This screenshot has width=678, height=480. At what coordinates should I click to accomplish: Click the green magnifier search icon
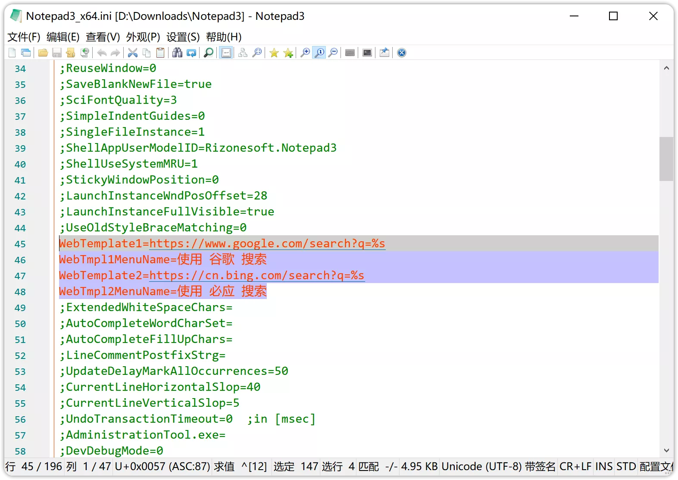coord(209,53)
